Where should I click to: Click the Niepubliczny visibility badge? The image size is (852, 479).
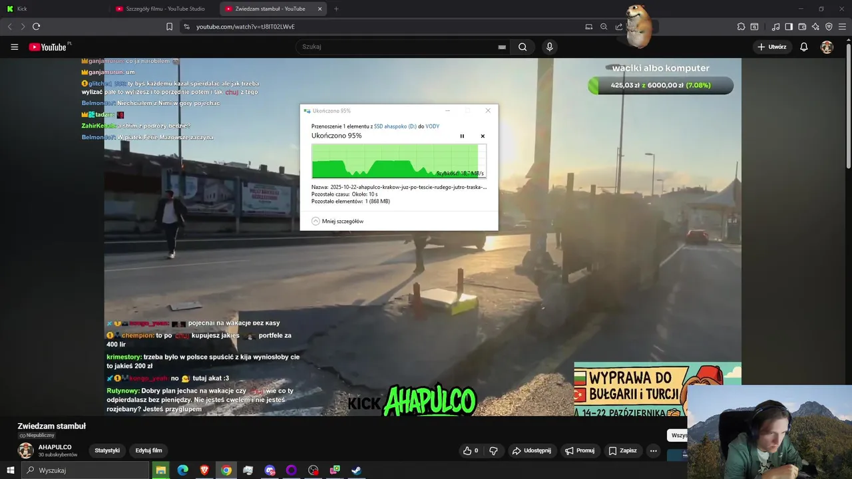(x=37, y=435)
